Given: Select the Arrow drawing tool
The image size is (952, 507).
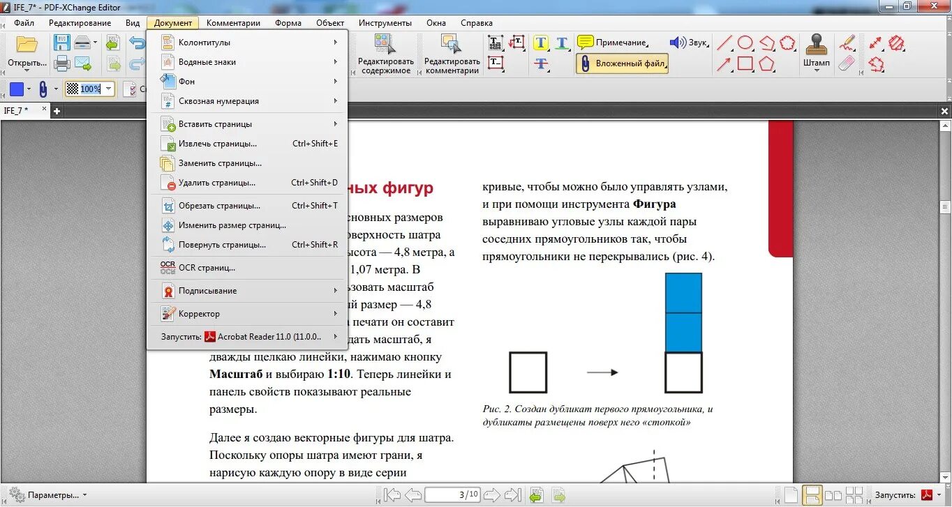Looking at the screenshot, I should point(724,64).
